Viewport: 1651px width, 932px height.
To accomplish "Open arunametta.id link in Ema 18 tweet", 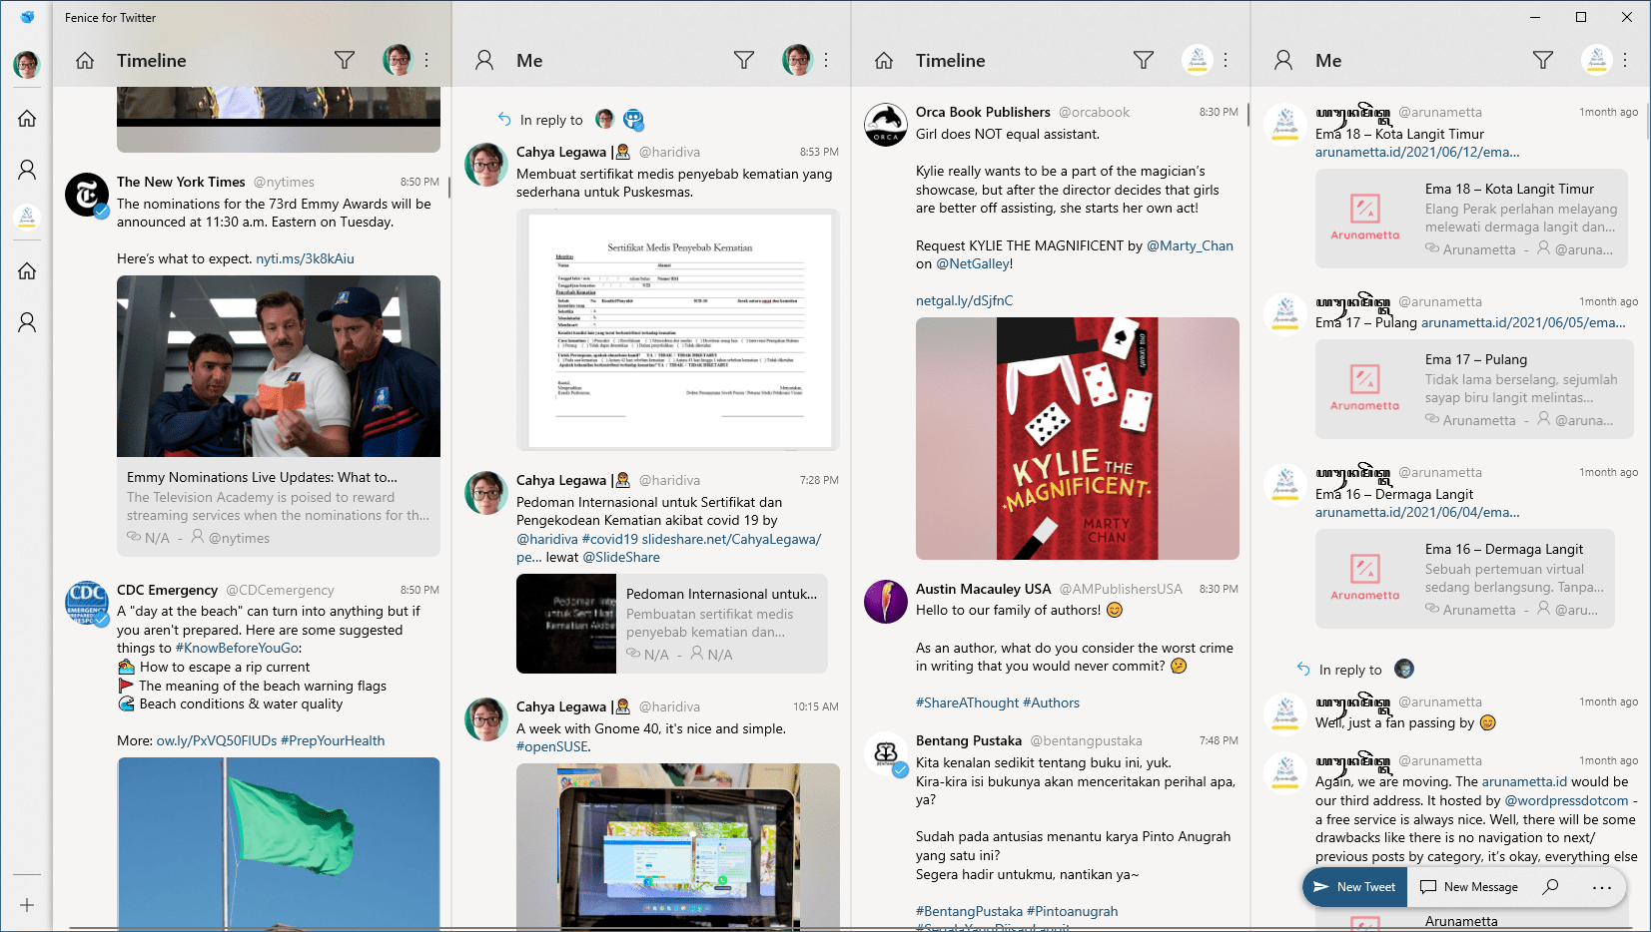I will (x=1417, y=152).
